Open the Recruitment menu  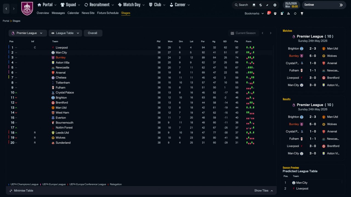[x=99, y=5]
